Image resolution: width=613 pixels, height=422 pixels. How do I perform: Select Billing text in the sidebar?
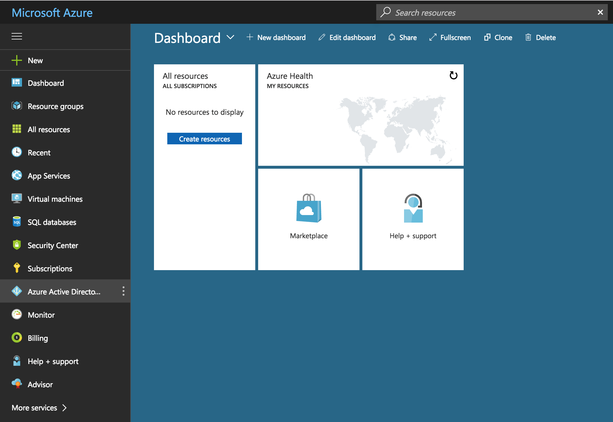[x=38, y=338]
